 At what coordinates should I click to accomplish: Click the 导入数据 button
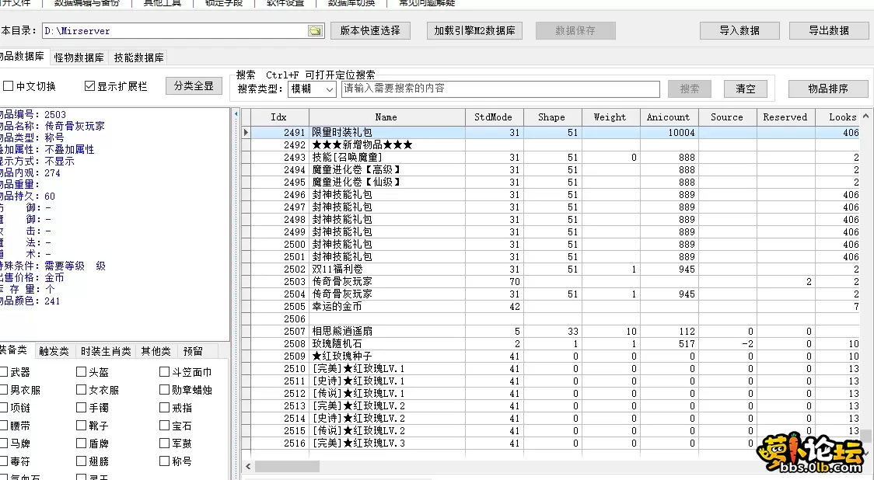click(738, 31)
